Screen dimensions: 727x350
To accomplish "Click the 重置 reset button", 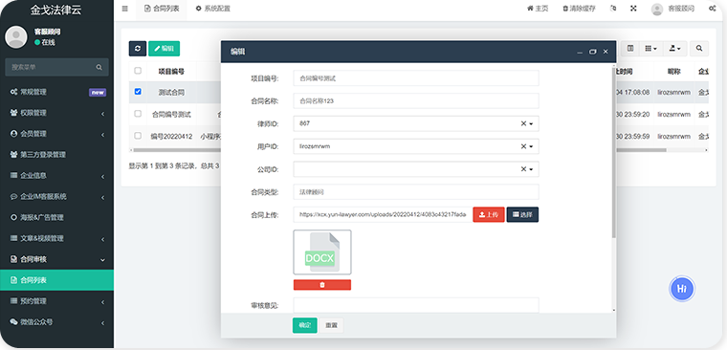I will (x=331, y=325).
